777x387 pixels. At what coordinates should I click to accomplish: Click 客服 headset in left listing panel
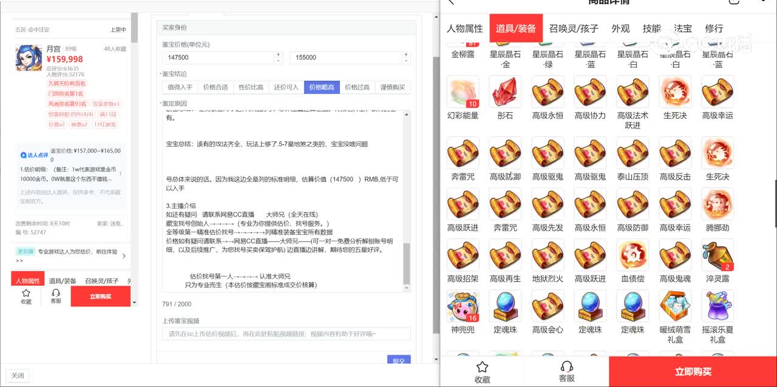(56, 297)
